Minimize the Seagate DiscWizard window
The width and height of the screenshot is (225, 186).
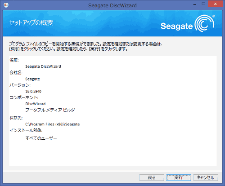click(195, 4)
